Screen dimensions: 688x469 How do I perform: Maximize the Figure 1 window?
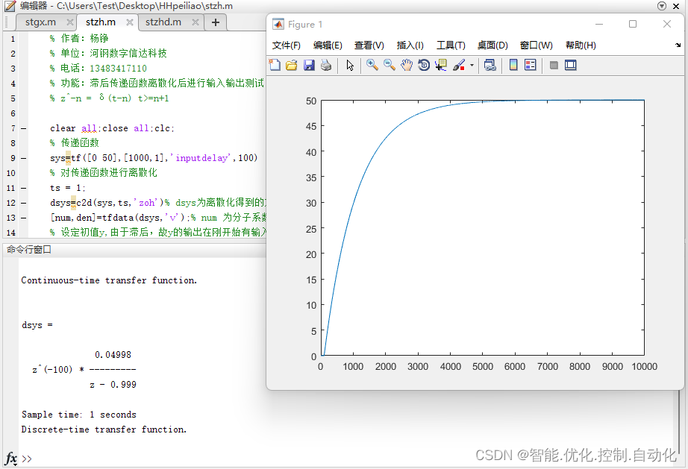pyautogui.click(x=633, y=24)
